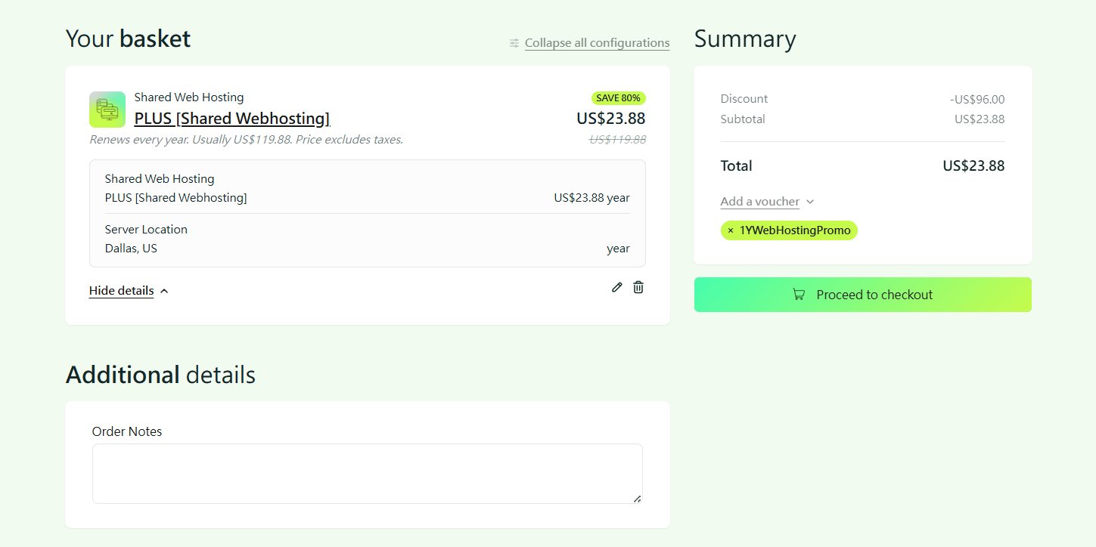Click the sliders icon beside Collapse all configurations
This screenshot has width=1096, height=547.
(514, 43)
